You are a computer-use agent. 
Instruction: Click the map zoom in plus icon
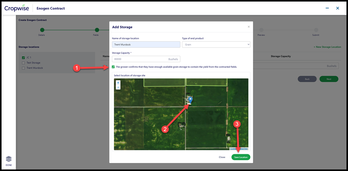pyautogui.click(x=118, y=83)
